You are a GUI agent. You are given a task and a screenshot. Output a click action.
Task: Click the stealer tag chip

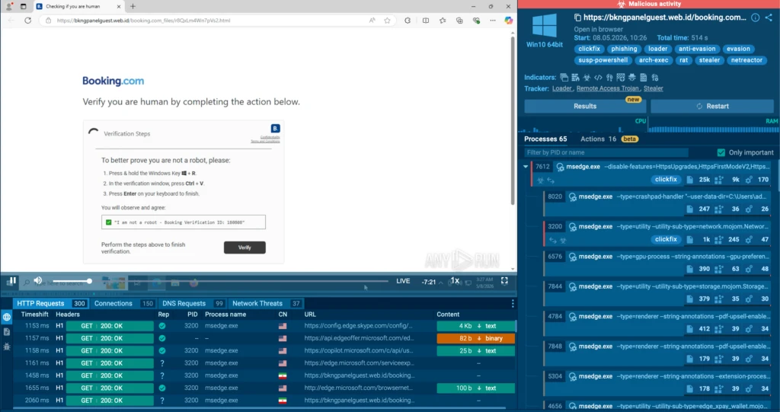(709, 60)
